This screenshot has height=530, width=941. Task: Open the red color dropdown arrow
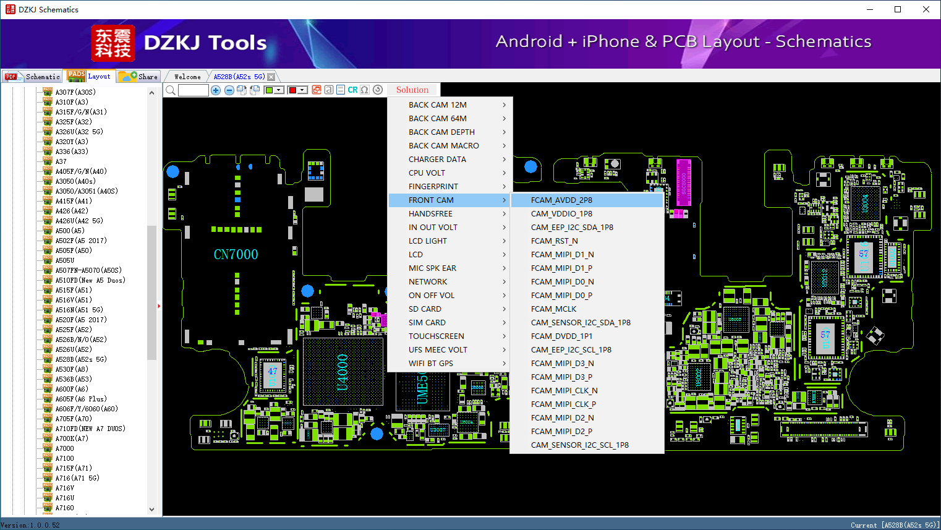point(302,90)
